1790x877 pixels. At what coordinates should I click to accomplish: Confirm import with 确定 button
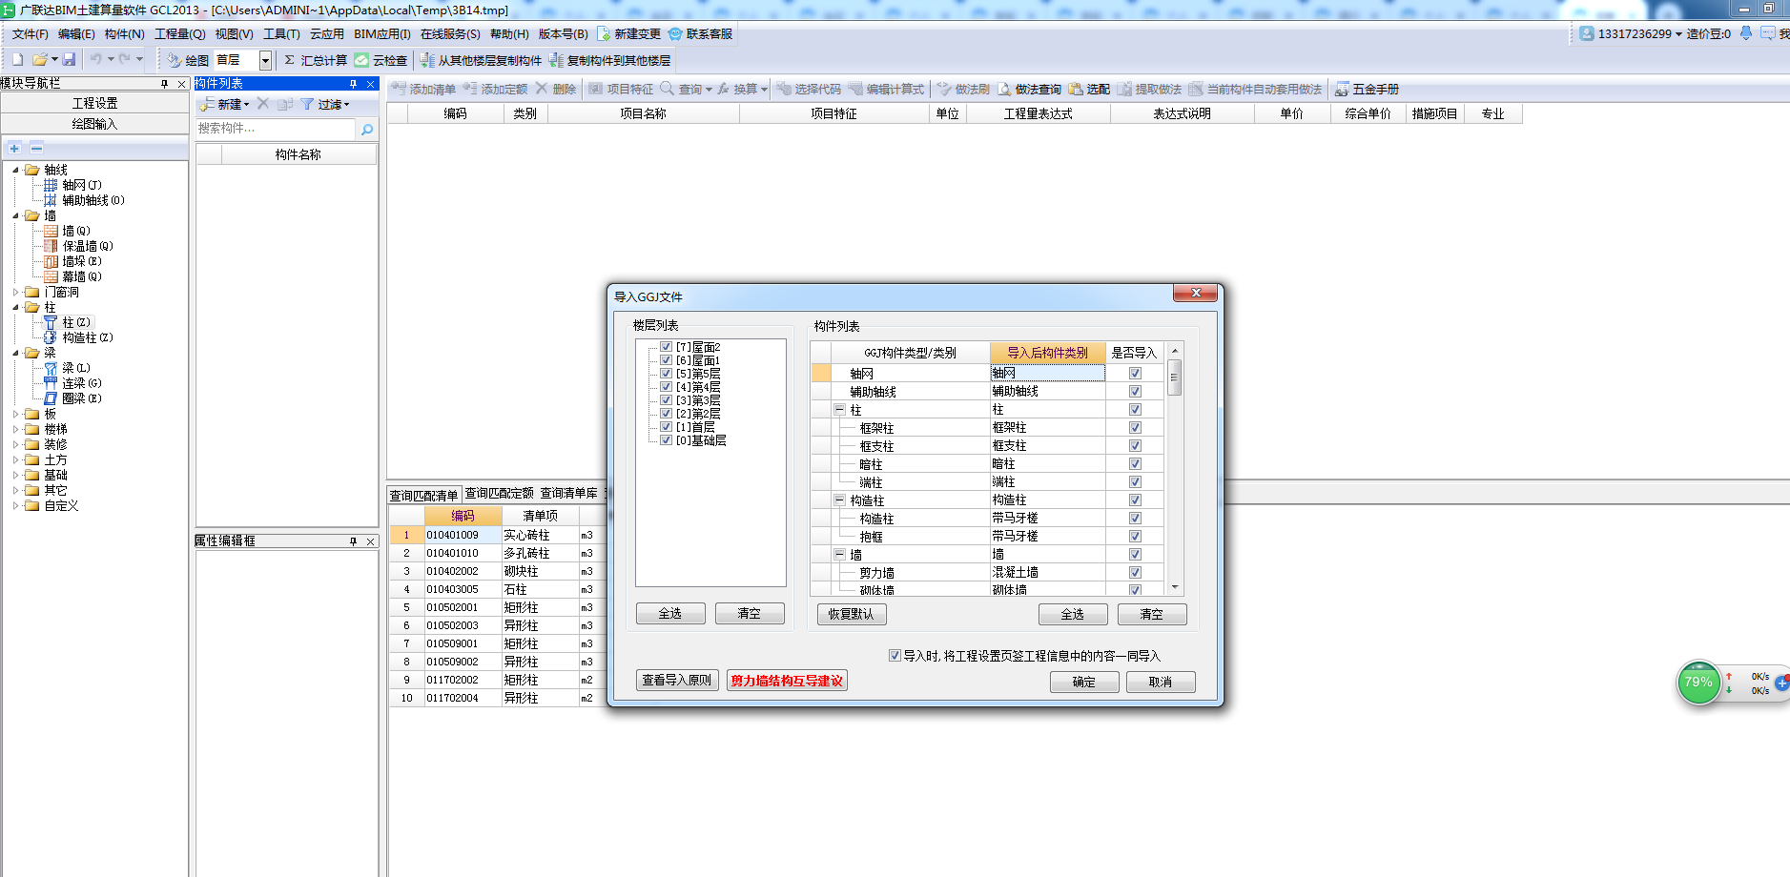(1084, 683)
